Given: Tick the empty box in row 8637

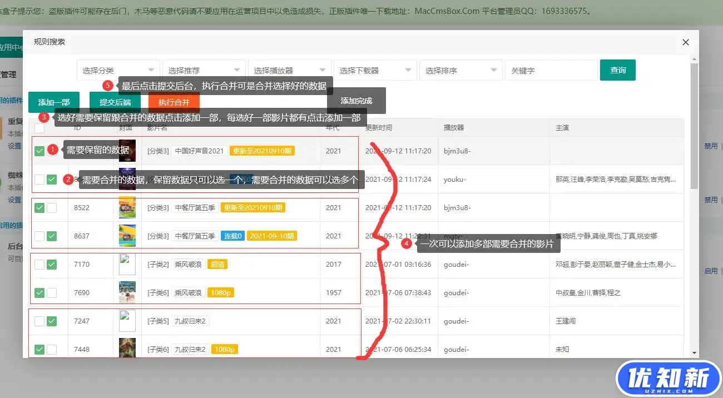Looking at the screenshot, I should tap(39, 236).
